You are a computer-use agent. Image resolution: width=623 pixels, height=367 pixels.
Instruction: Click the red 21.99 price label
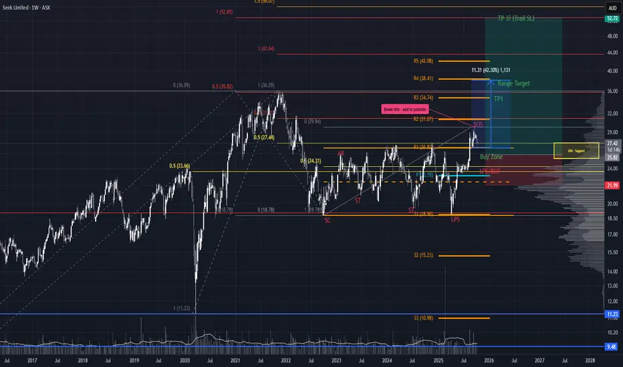[x=612, y=186]
